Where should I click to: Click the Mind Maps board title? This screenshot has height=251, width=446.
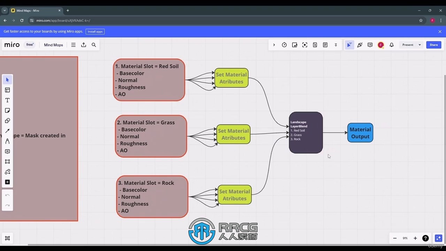pyautogui.click(x=54, y=45)
